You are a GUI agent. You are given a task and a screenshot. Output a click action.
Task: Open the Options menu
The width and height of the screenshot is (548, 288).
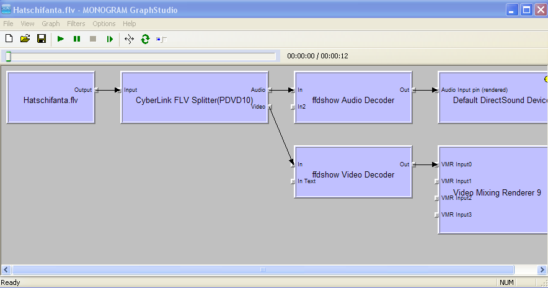[104, 24]
